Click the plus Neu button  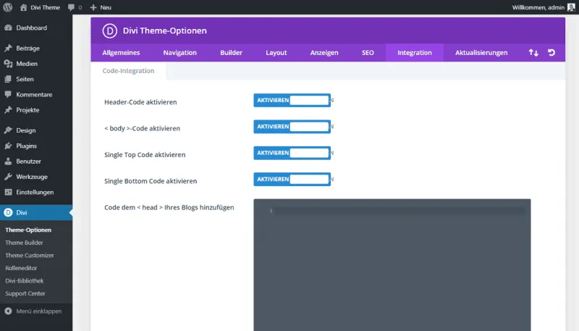tap(101, 7)
